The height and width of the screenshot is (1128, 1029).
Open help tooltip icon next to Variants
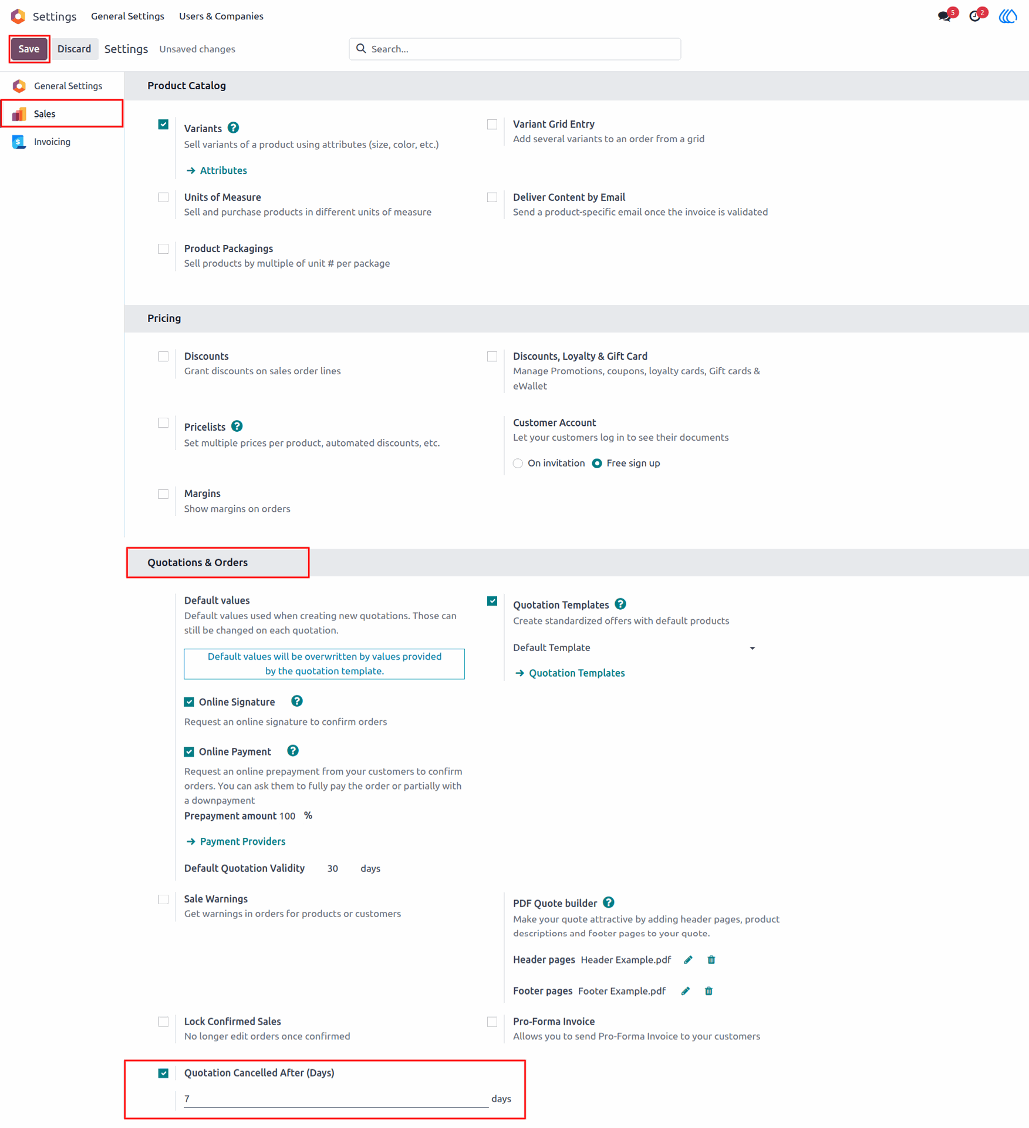pyautogui.click(x=233, y=127)
